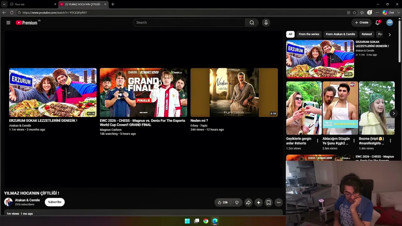The width and height of the screenshot is (402, 226).
Task: Open options for Bozma (tripli) short
Action: pyautogui.click(x=390, y=141)
